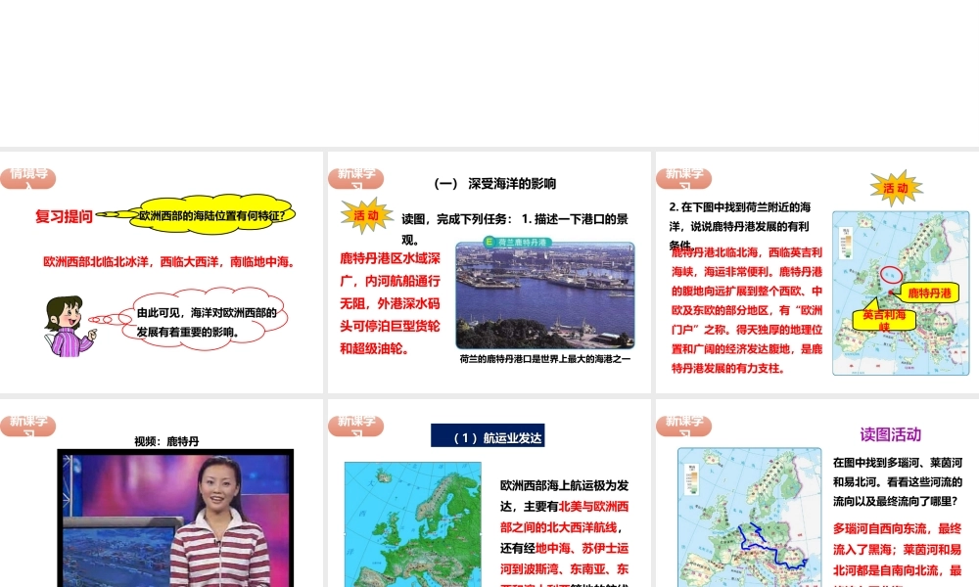This screenshot has height=587, width=979.
Task: Click the Rotterdam harbor photograph
Action: pyautogui.click(x=545, y=295)
